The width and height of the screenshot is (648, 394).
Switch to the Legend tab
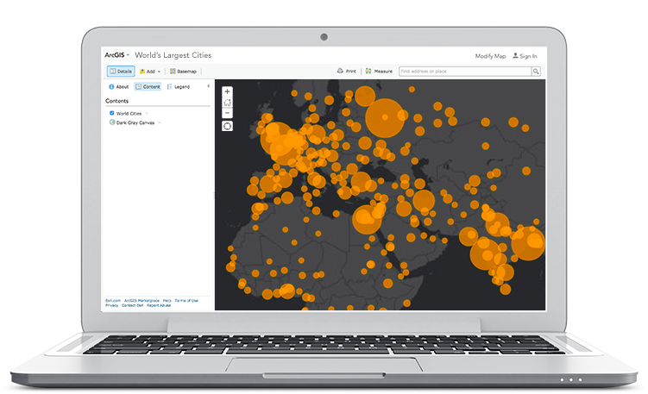point(179,87)
